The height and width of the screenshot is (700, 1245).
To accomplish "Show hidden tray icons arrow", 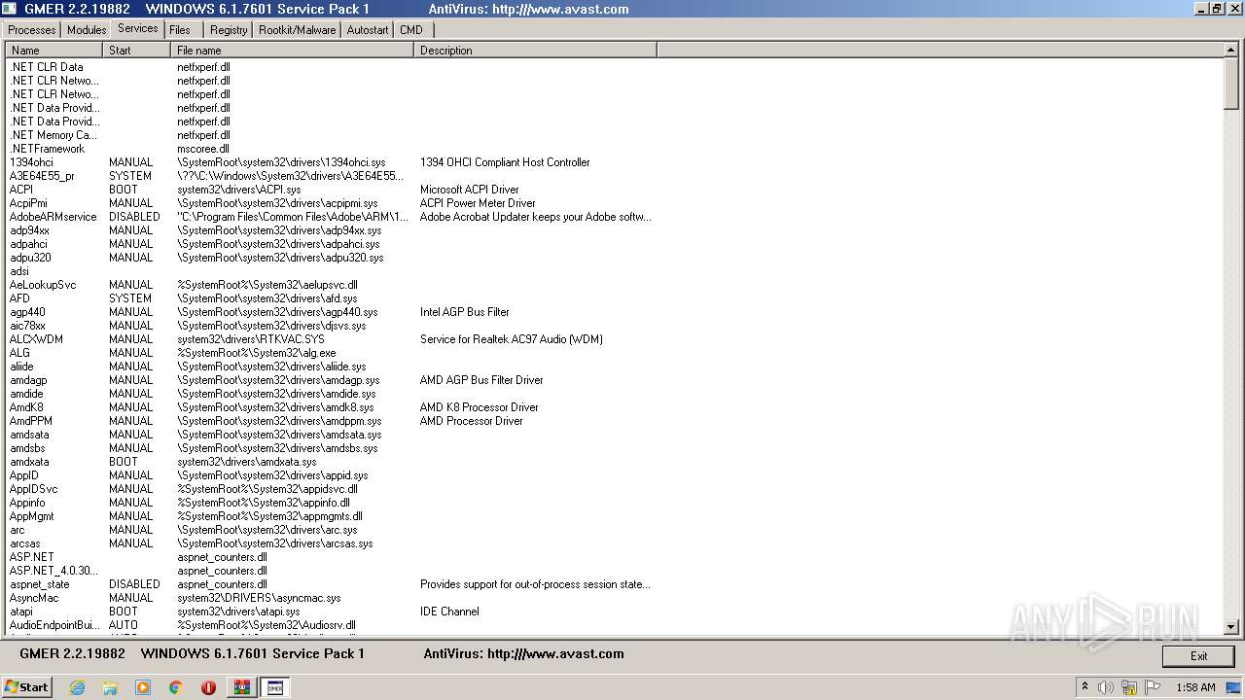I will pyautogui.click(x=1085, y=687).
